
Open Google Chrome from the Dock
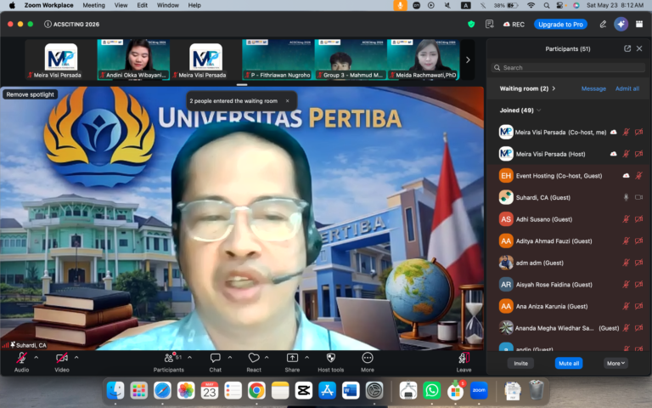click(x=256, y=390)
